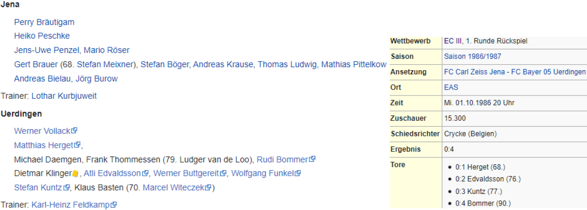The image size is (587, 210).
Task: Click external link icon after Karl-Heinz Feldkamp
Action: point(113,205)
